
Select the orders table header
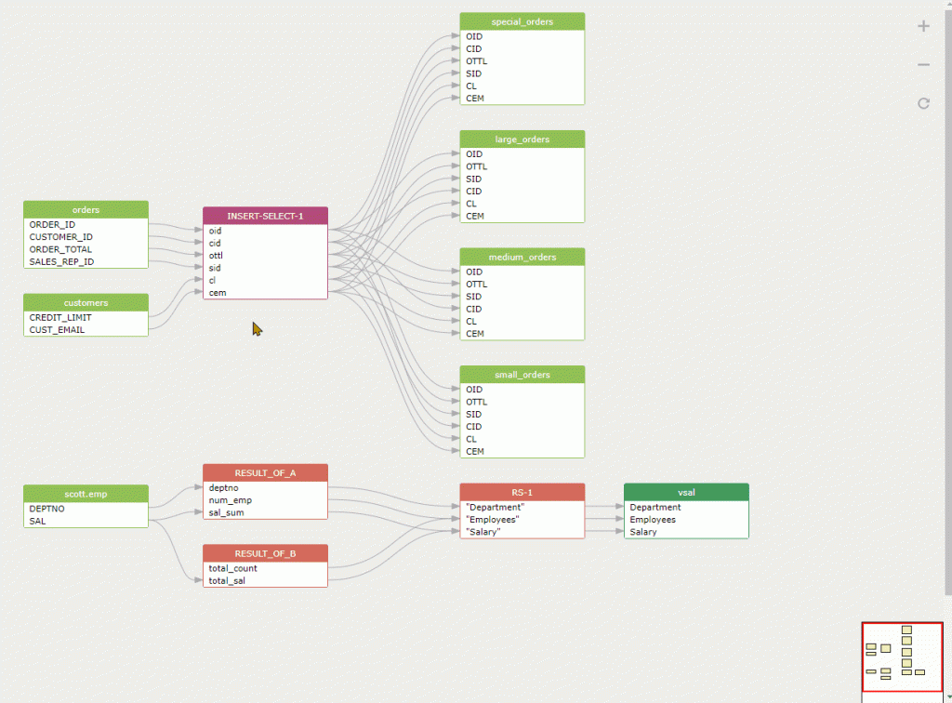(x=86, y=210)
